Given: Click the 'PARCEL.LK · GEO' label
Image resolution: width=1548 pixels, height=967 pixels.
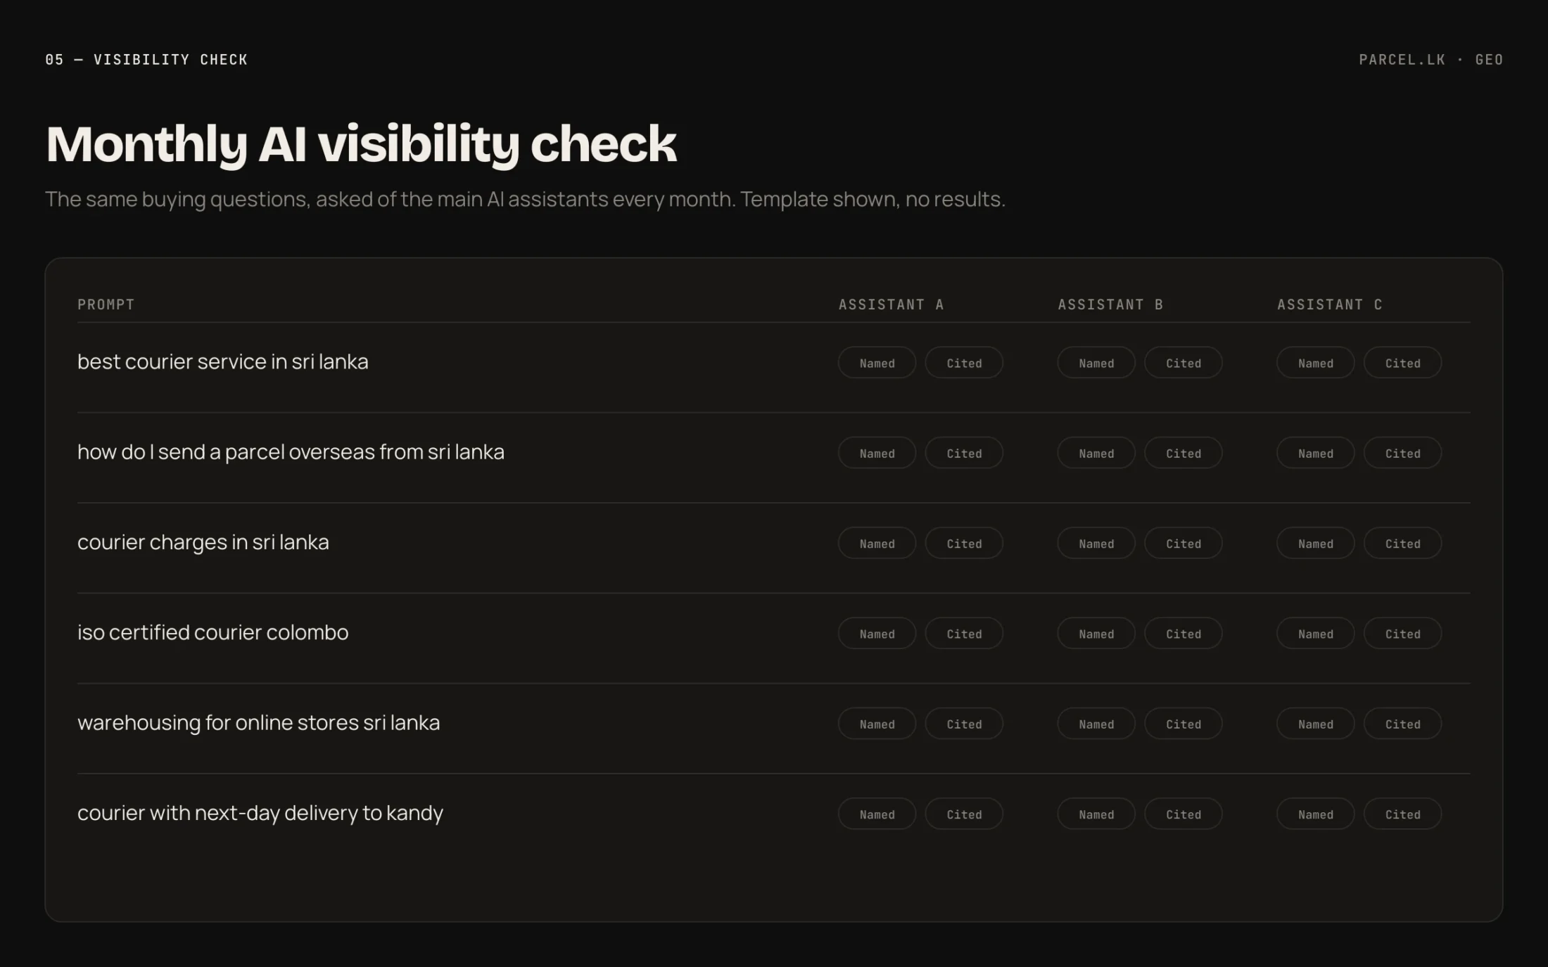Looking at the screenshot, I should pyautogui.click(x=1431, y=60).
